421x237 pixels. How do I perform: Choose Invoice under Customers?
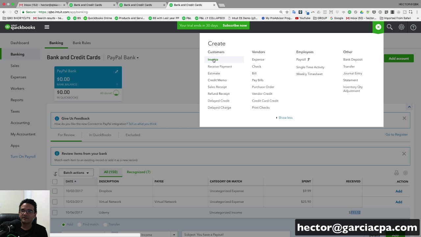point(213,60)
